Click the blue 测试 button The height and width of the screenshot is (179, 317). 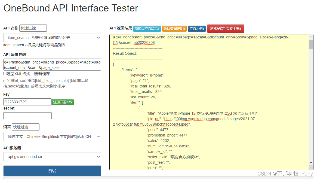tap(52, 171)
